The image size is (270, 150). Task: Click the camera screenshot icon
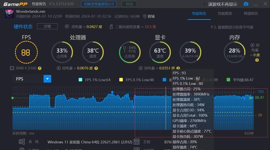tap(246, 4)
